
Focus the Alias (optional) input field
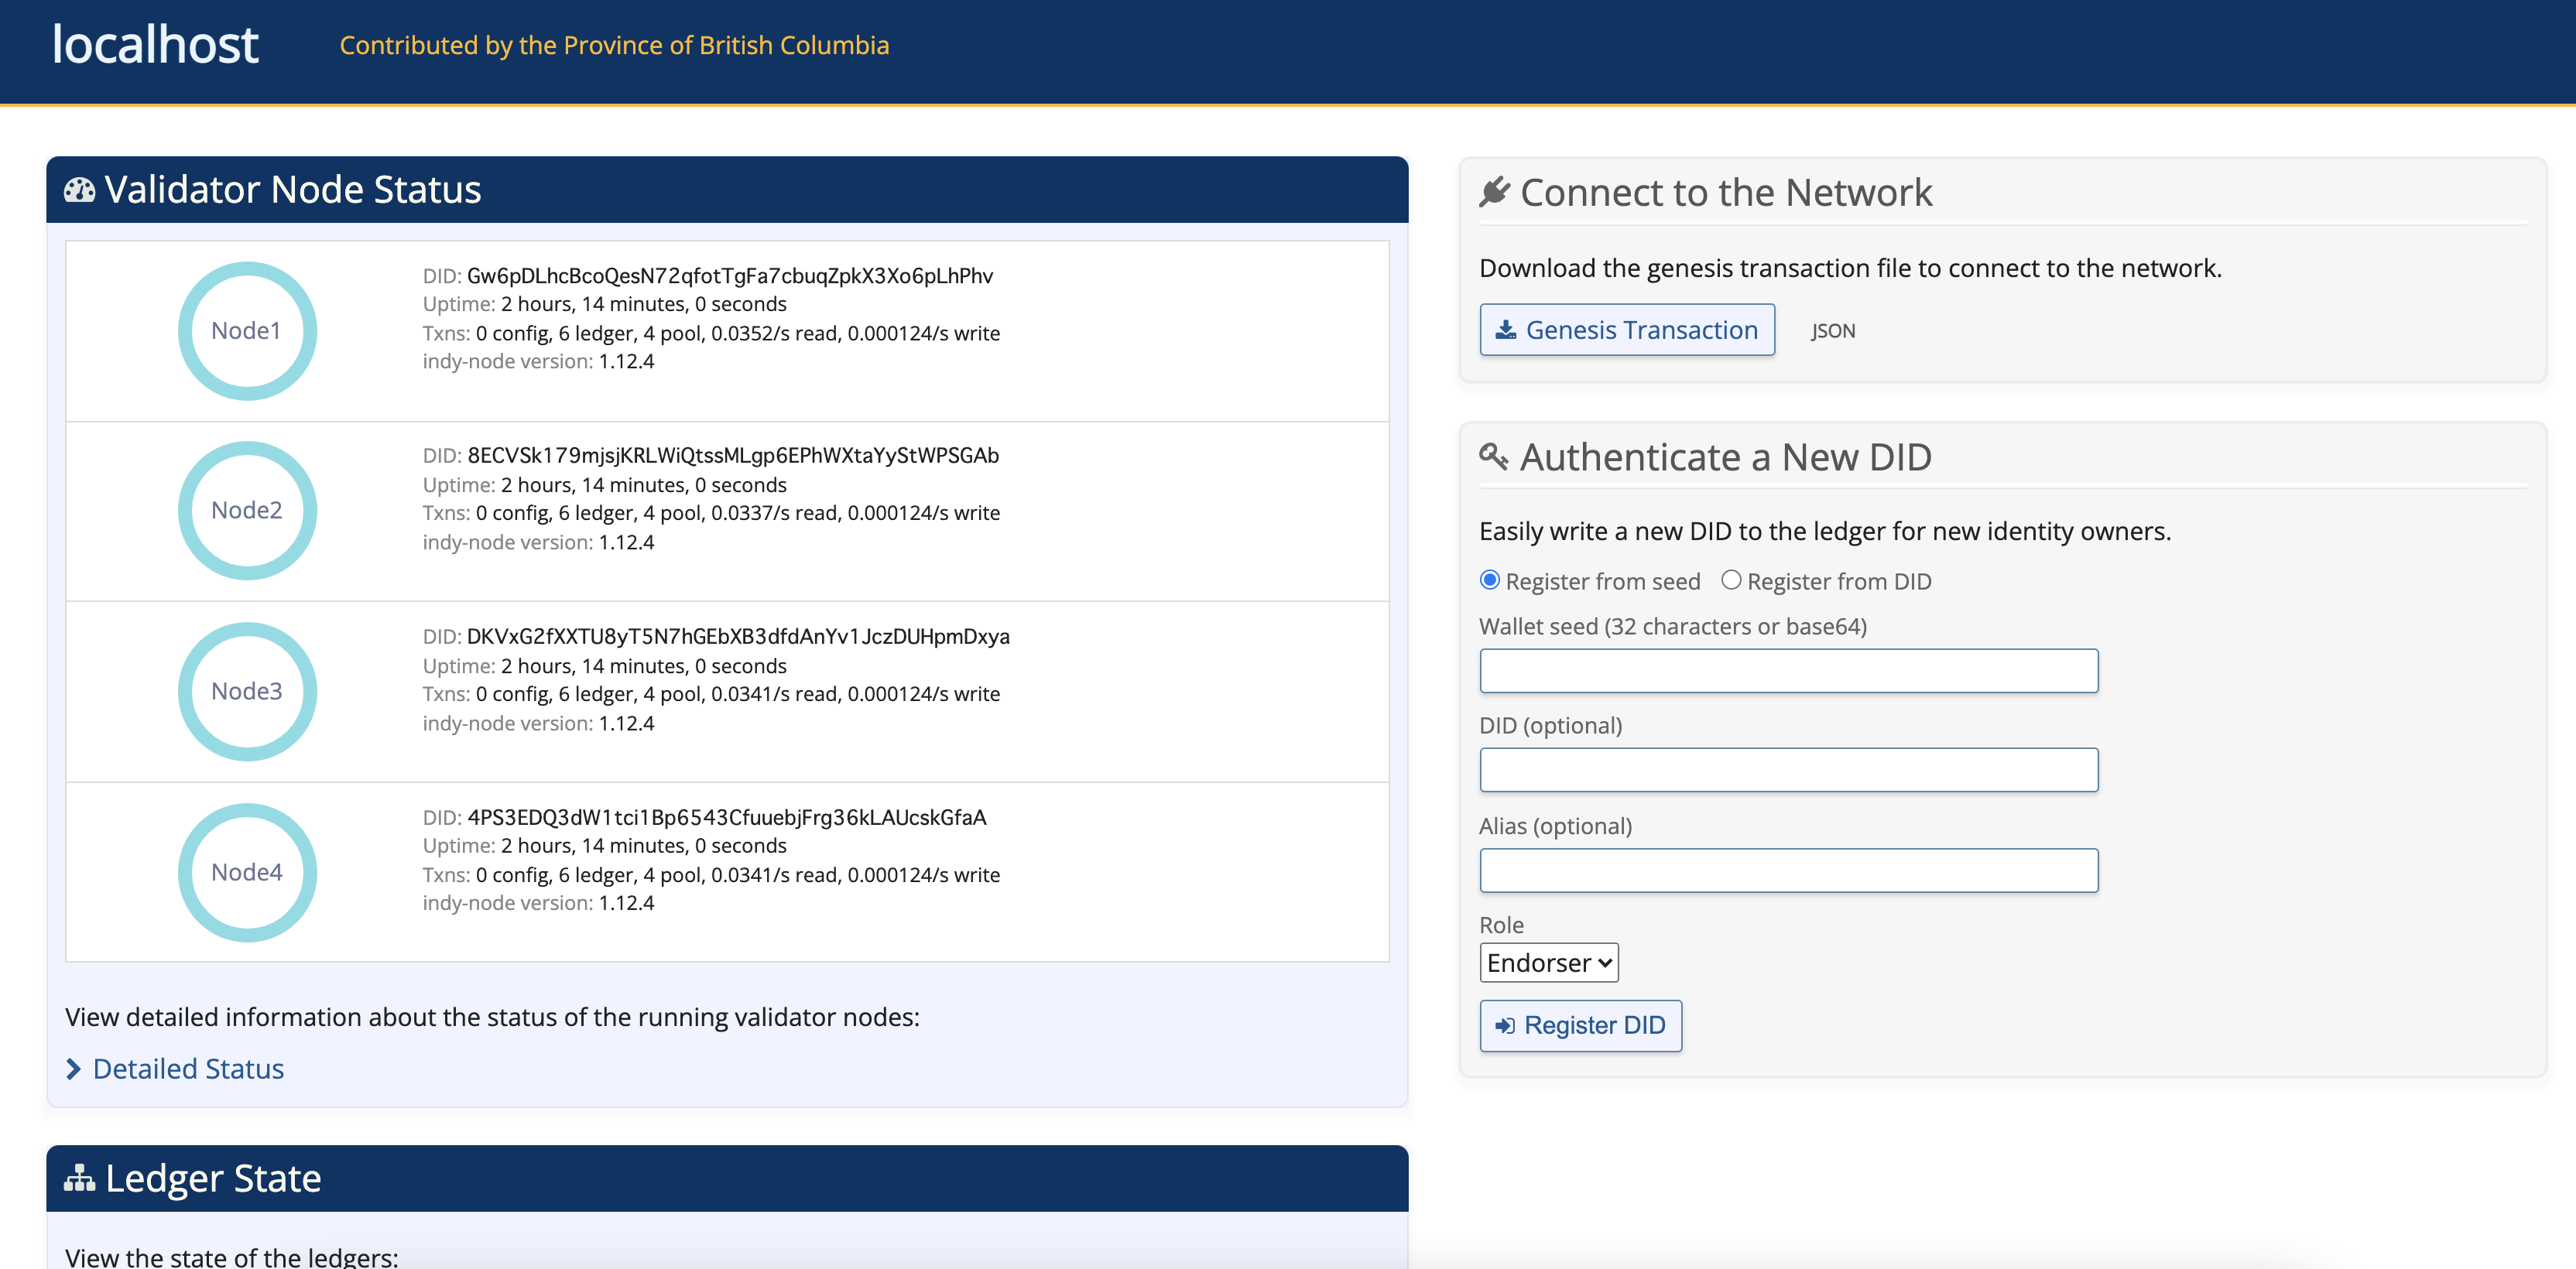[x=1788, y=871]
